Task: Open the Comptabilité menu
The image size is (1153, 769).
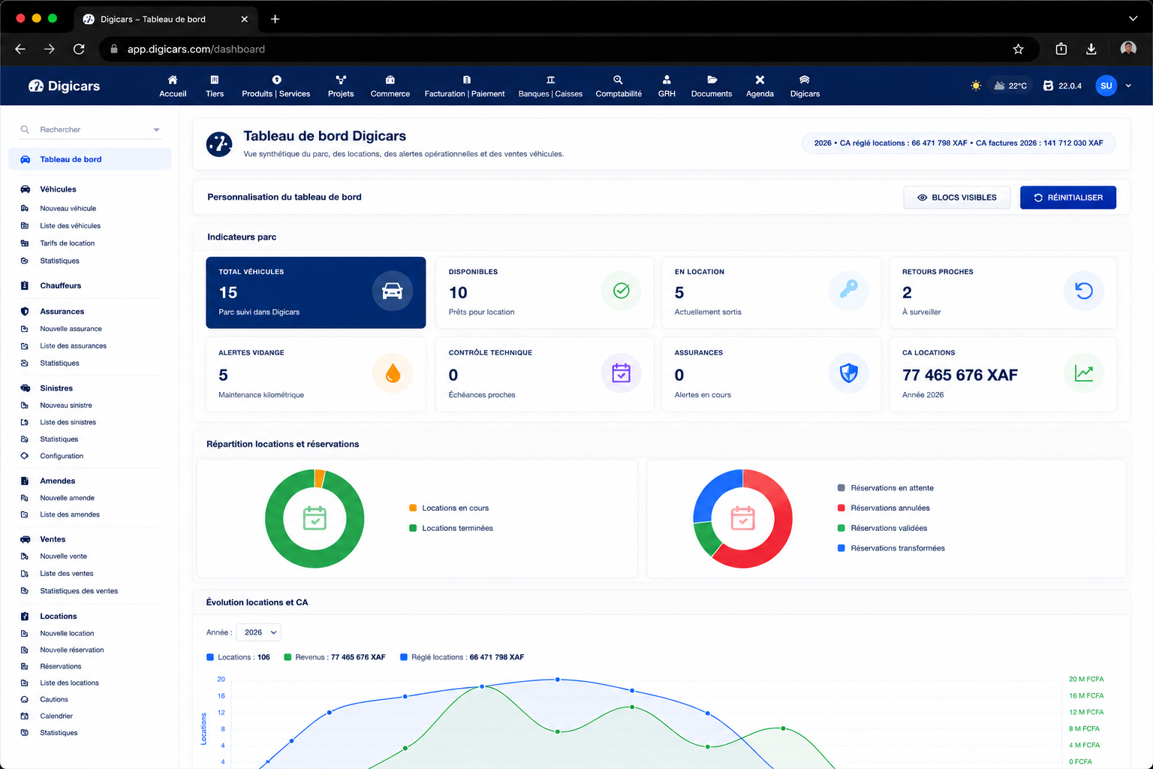Action: tap(619, 86)
